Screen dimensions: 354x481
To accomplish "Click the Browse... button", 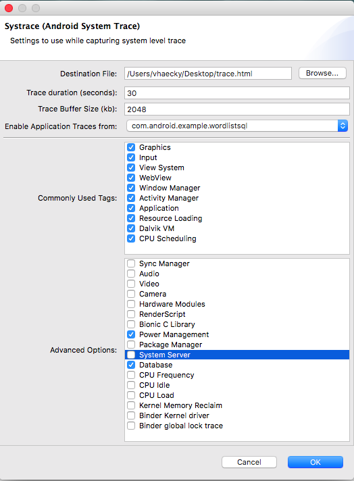I will coord(322,73).
